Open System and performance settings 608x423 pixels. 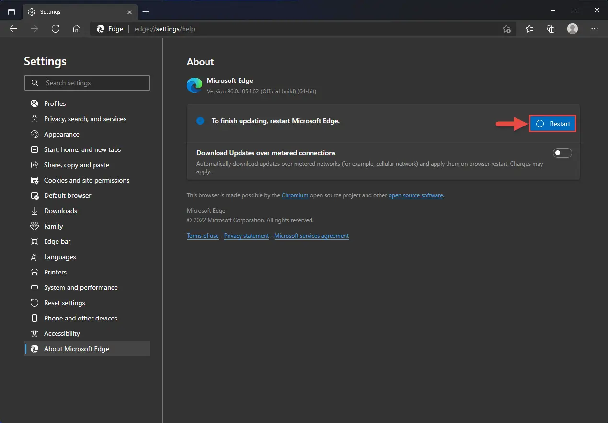[x=87, y=287]
